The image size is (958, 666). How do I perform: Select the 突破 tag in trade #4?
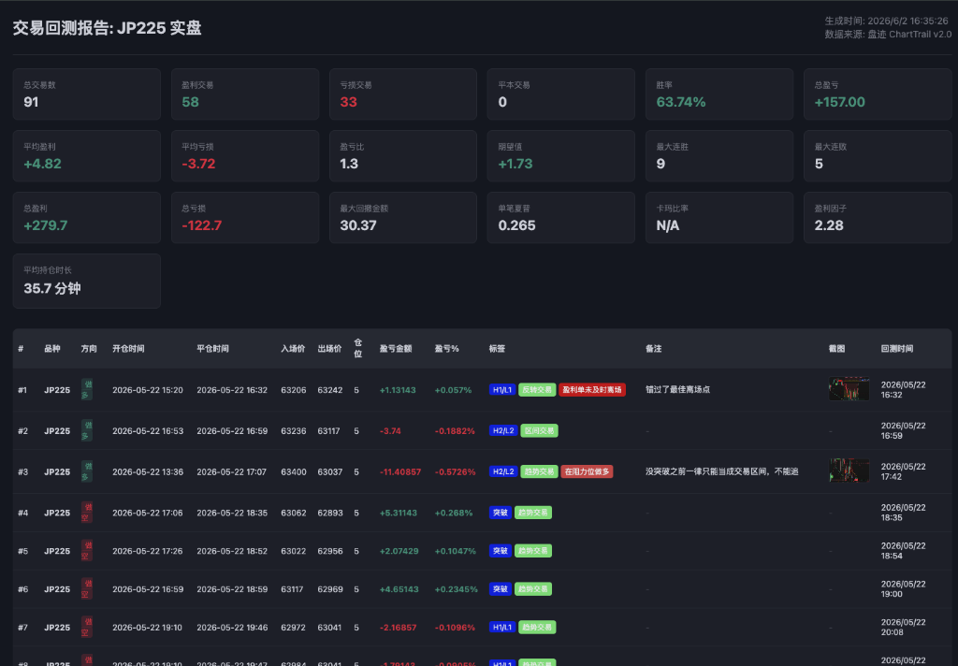[x=501, y=513]
